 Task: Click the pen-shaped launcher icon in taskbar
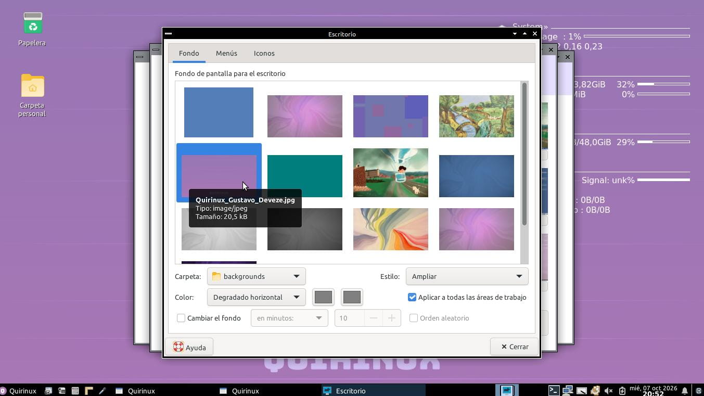click(x=102, y=391)
